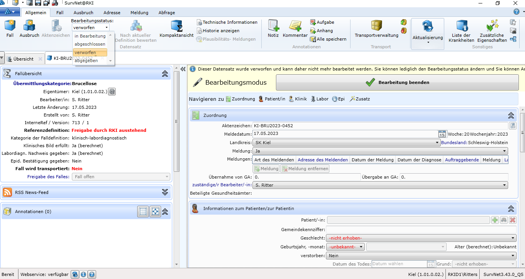Screen dimensions: 525x279
Task: Create a new Ausbruch
Action: 29,27
